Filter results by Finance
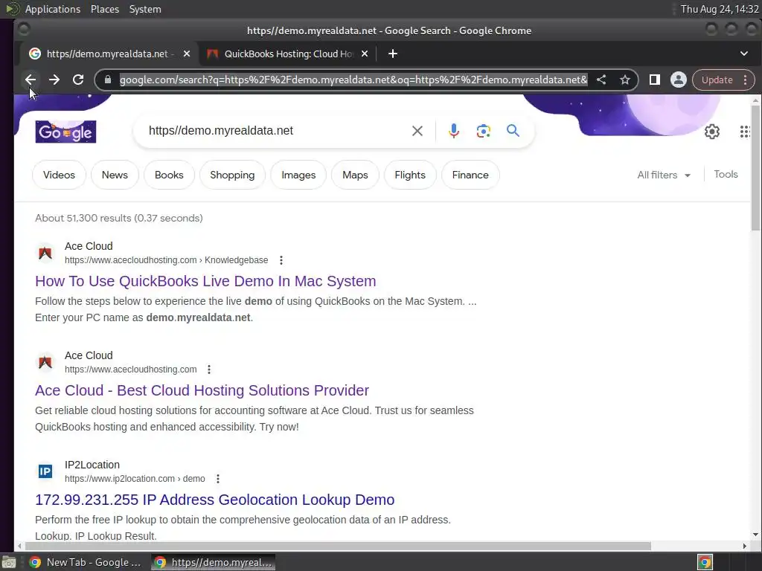This screenshot has width=762, height=571. (x=470, y=175)
